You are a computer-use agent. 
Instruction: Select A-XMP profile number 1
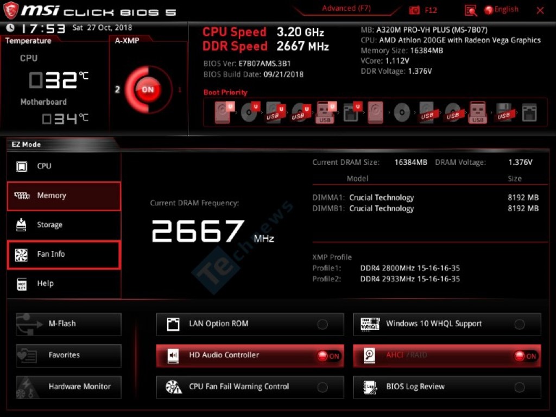pyautogui.click(x=180, y=90)
